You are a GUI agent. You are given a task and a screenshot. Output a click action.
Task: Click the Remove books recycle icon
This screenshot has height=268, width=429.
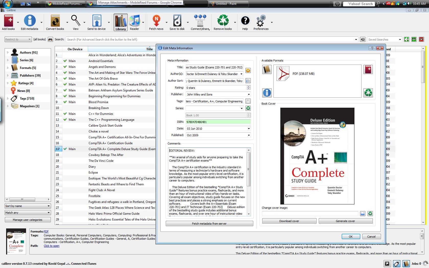tap(223, 21)
